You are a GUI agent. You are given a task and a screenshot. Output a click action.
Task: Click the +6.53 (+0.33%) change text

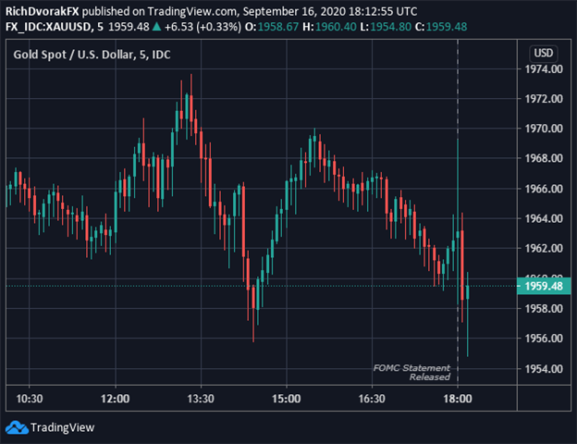click(203, 27)
